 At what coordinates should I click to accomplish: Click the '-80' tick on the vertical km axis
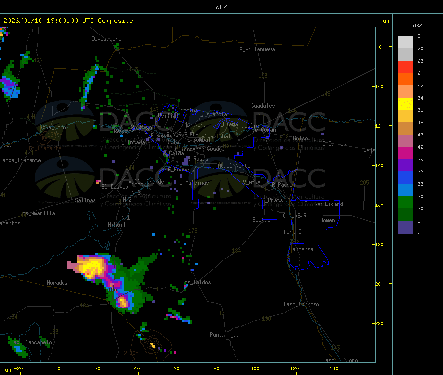coord(380,47)
